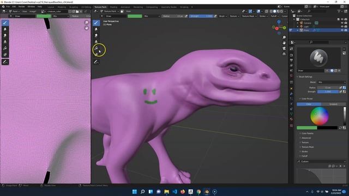Select the Fill tool in image editor toolbar
The width and height of the screenshot is (349, 196).
click(5, 48)
